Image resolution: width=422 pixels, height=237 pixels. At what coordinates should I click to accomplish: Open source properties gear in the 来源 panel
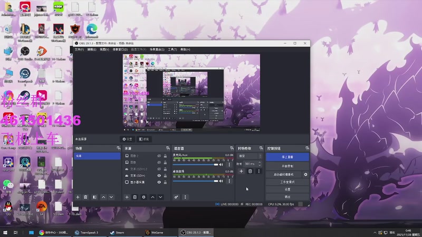tap(143, 197)
